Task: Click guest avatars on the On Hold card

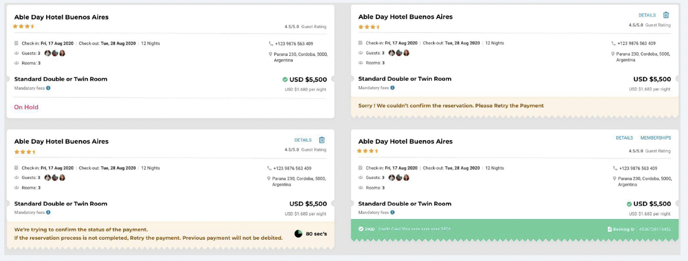Action: (x=55, y=53)
